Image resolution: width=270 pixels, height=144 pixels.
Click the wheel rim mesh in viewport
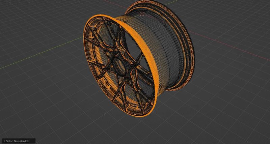[x=139, y=58]
